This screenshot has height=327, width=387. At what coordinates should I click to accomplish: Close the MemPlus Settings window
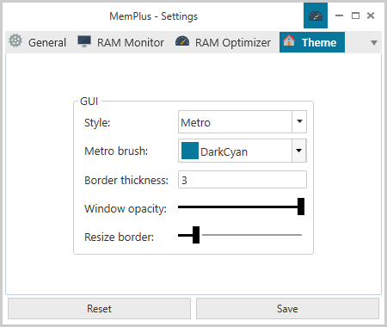(371, 15)
